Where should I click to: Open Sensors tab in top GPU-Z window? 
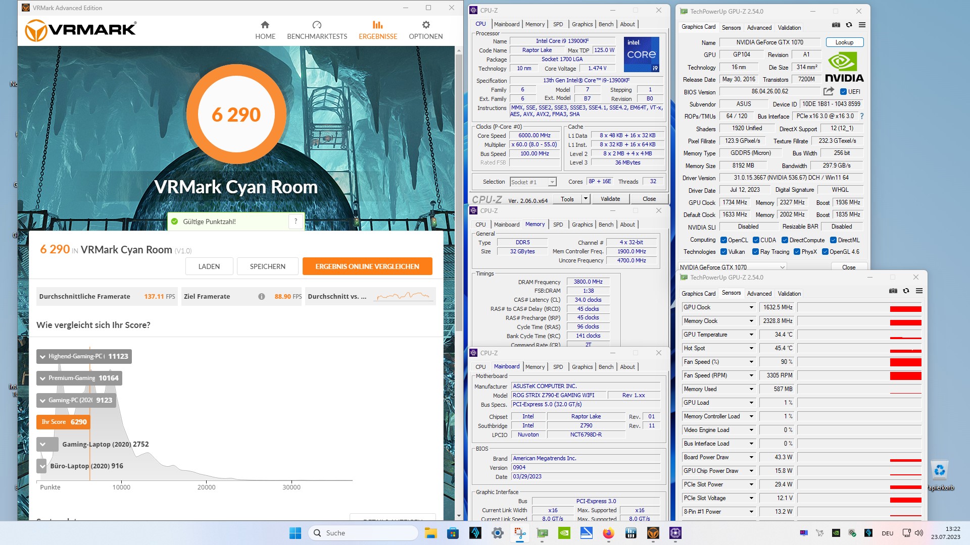pyautogui.click(x=731, y=28)
